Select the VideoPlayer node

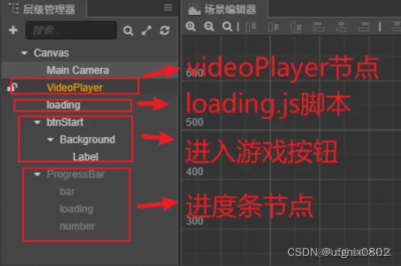click(x=74, y=87)
